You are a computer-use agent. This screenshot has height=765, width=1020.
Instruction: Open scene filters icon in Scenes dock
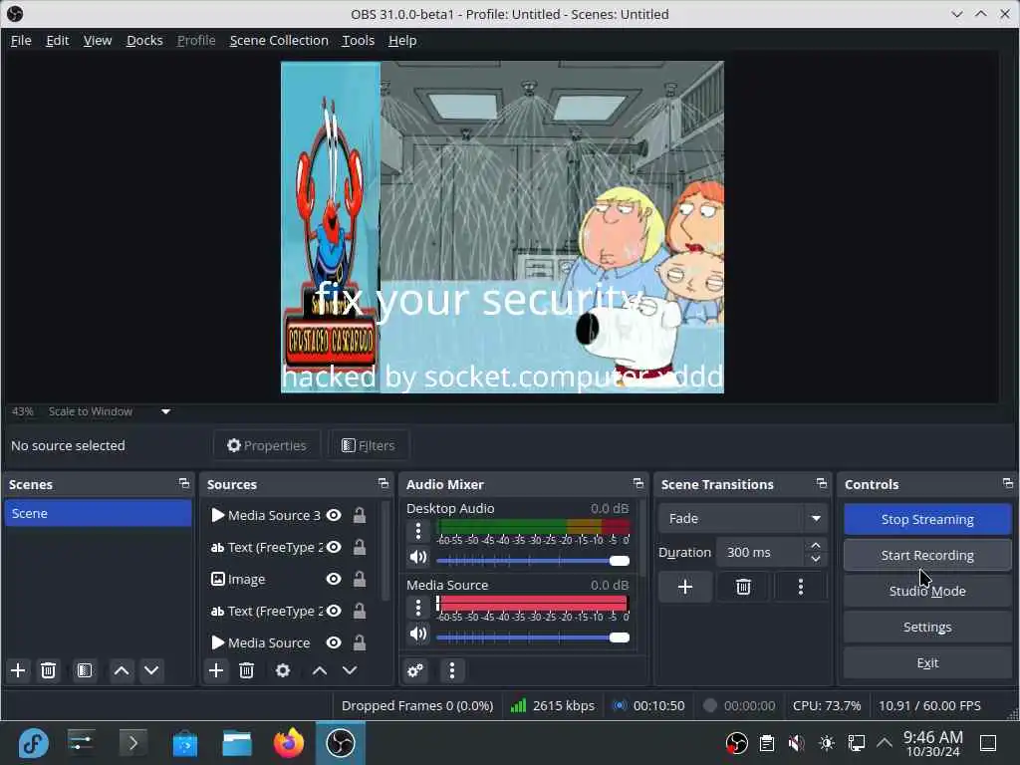(85, 670)
